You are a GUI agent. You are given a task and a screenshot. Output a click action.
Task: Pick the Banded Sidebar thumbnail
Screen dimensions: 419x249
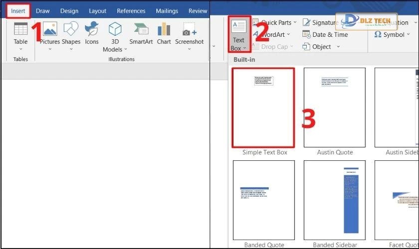(335, 200)
